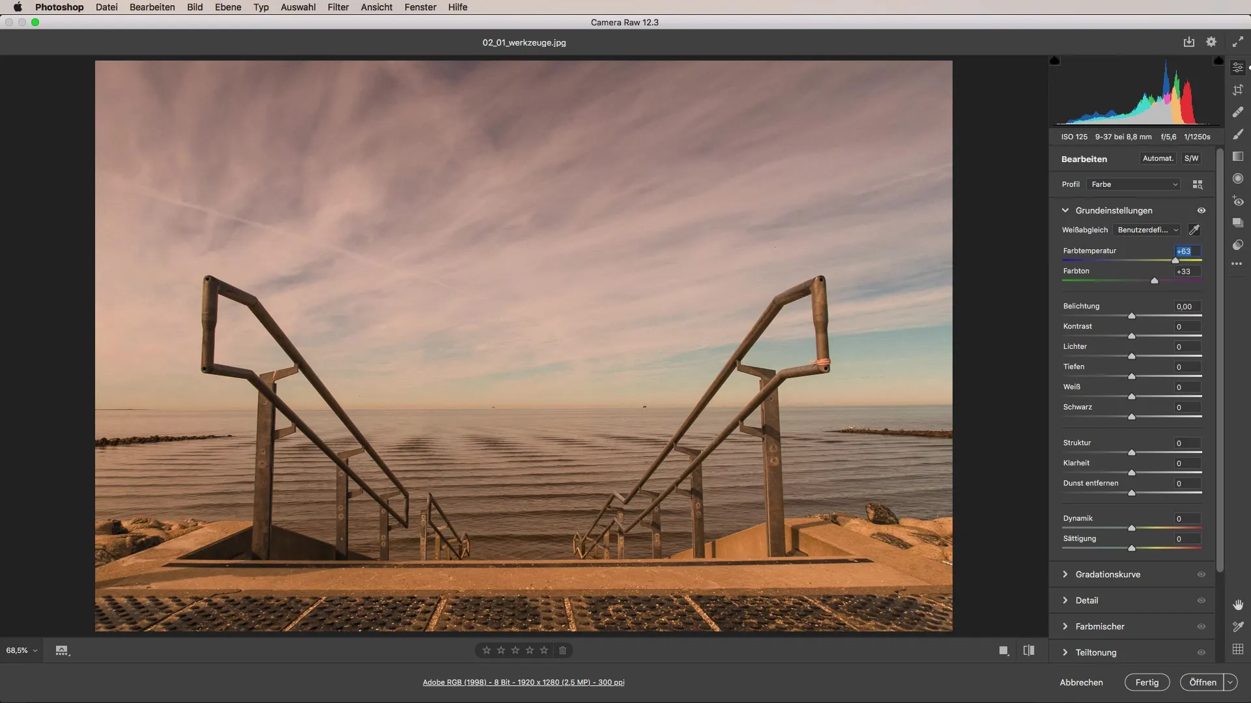Click the panel vertical scrollbar
Image resolution: width=1251 pixels, height=703 pixels.
[1220, 361]
